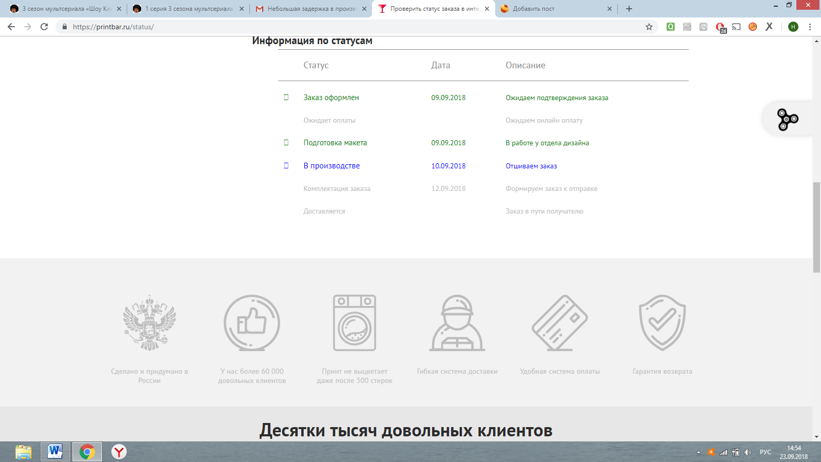
Task: Open the РУС input language switcher
Action: click(765, 452)
